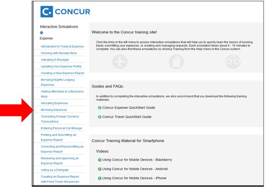Open Entering Personal Car Mileage

(x=61, y=128)
